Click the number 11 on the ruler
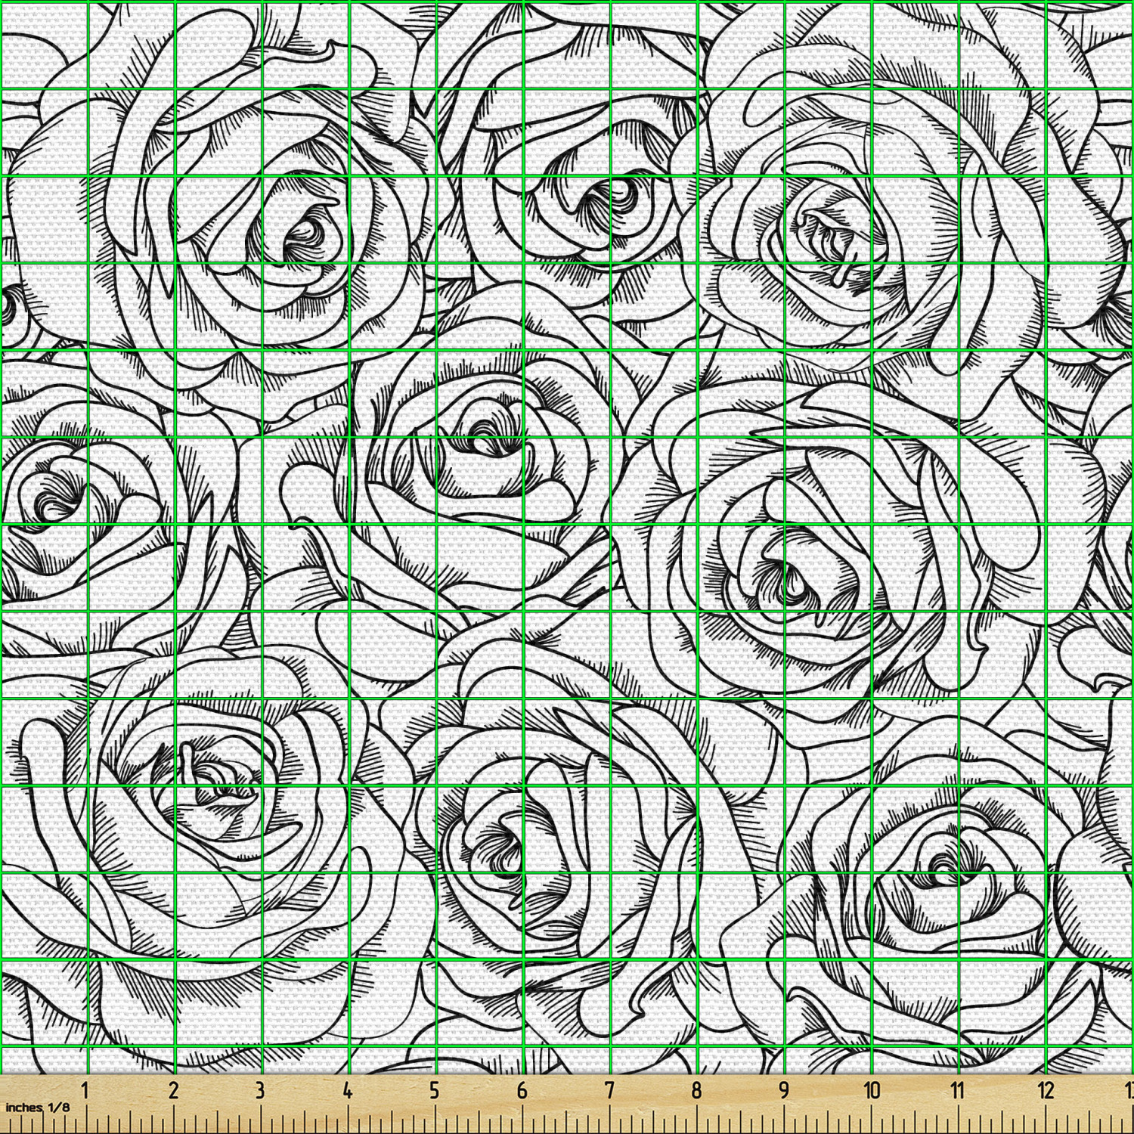This screenshot has width=1134, height=1134. pos(959,1090)
